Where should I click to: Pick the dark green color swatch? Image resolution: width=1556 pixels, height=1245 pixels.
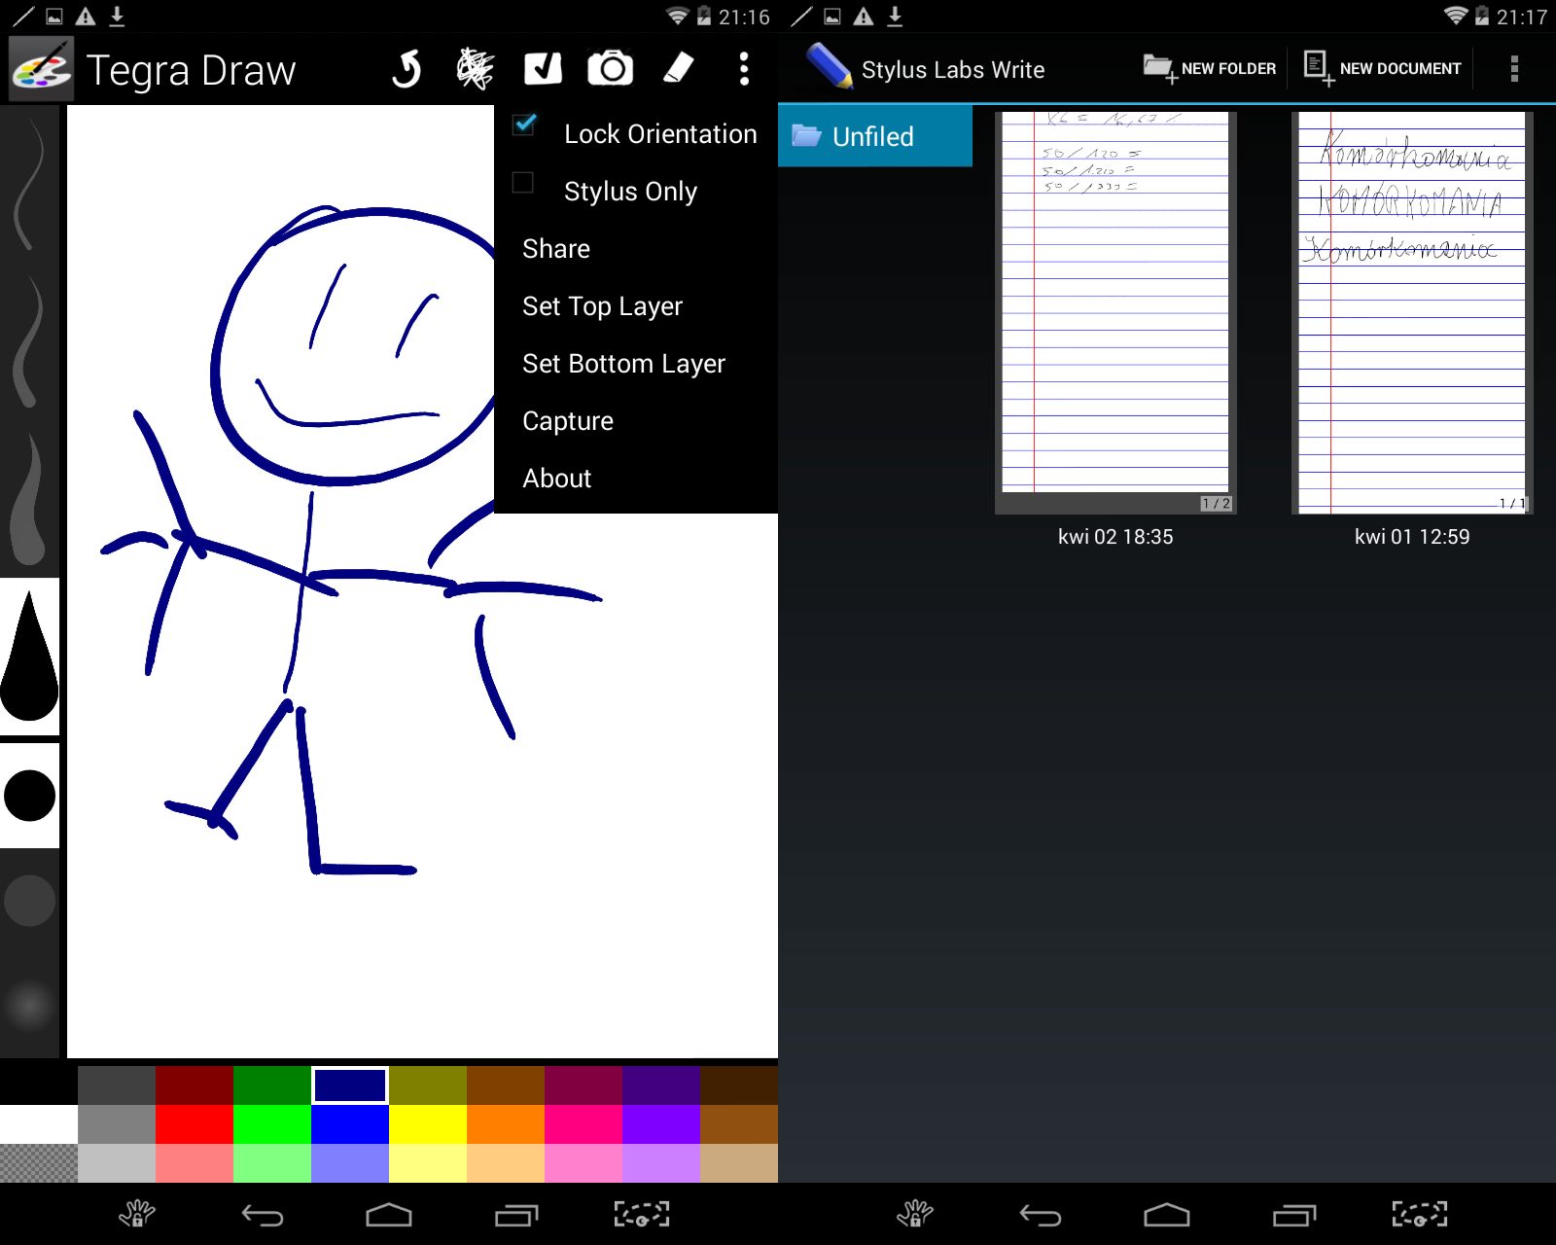(272, 1085)
